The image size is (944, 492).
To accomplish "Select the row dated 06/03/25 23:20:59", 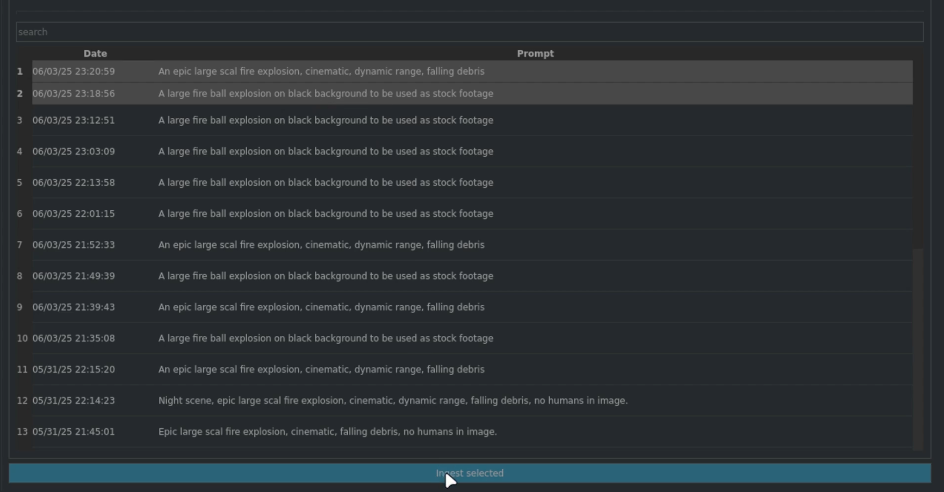I will pyautogui.click(x=322, y=71).
